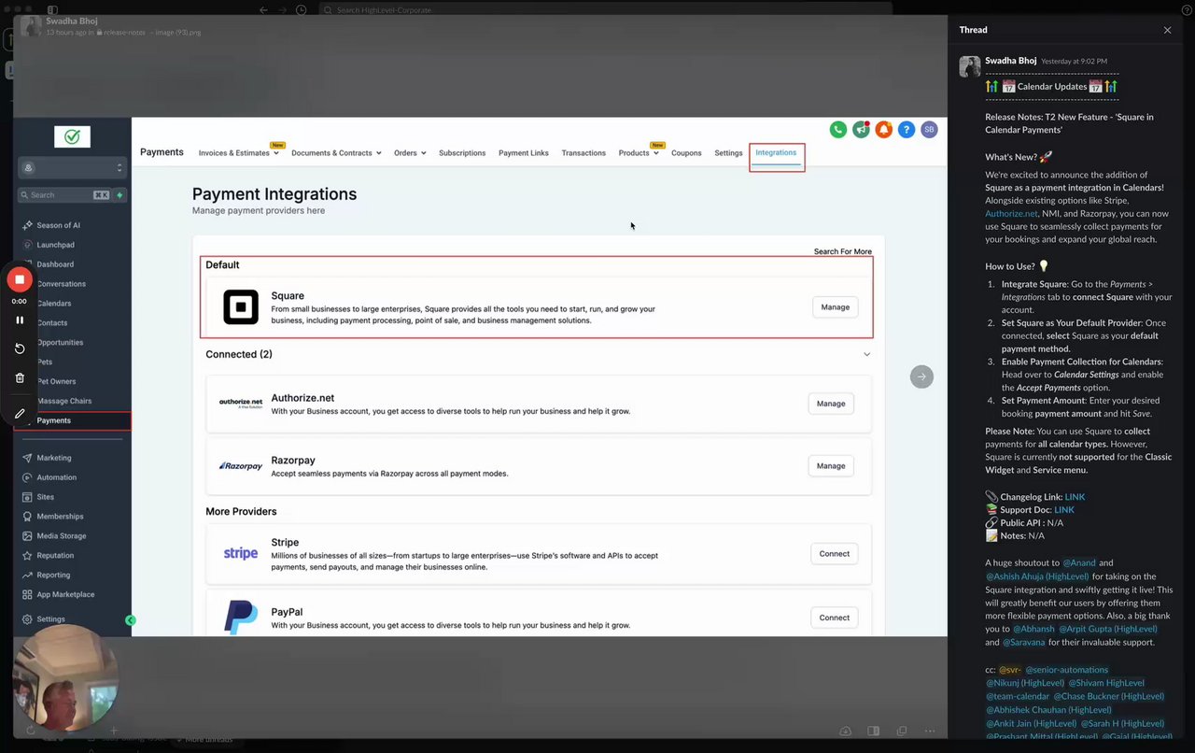Click the green quick-action bolt beside search
The image size is (1195, 753).
119,195
